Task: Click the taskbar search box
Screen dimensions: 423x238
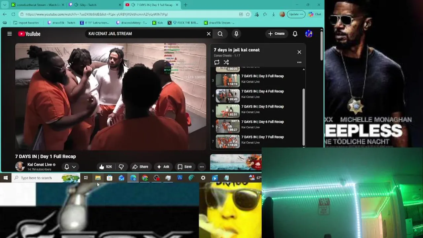Action: click(46, 178)
